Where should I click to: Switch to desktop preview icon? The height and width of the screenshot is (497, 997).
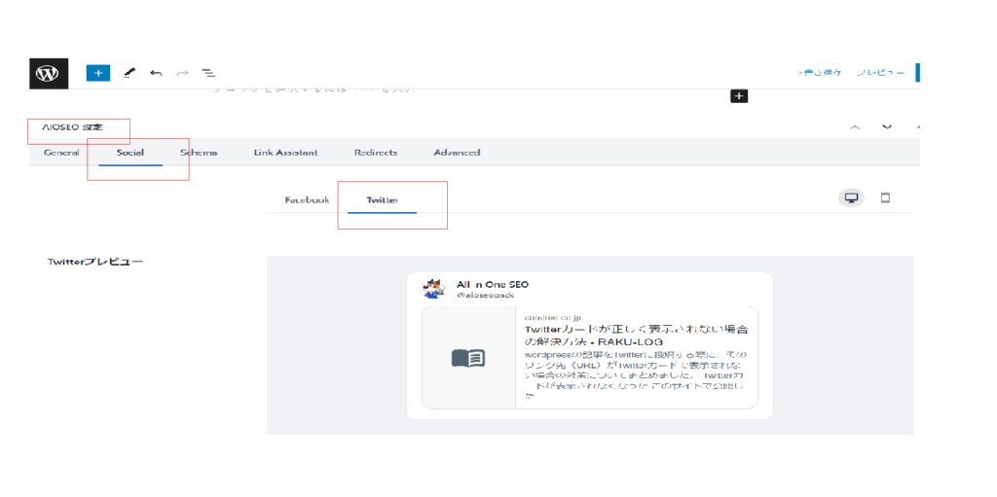pyautogui.click(x=851, y=198)
